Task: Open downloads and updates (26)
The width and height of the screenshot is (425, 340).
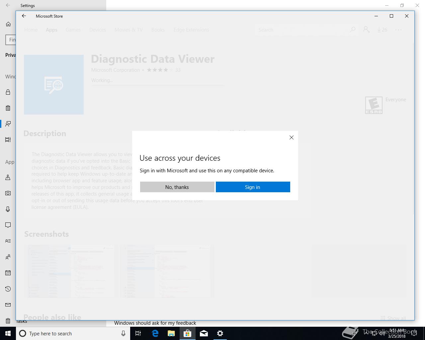Action: pyautogui.click(x=382, y=30)
